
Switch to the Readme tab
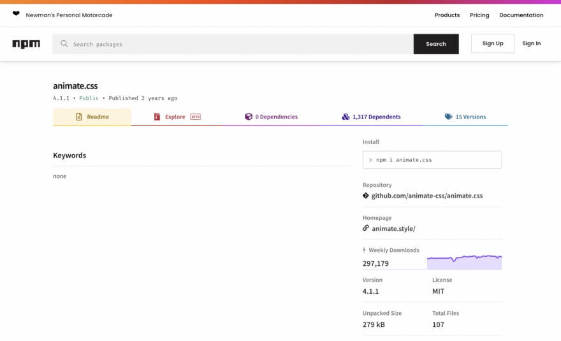tap(92, 117)
